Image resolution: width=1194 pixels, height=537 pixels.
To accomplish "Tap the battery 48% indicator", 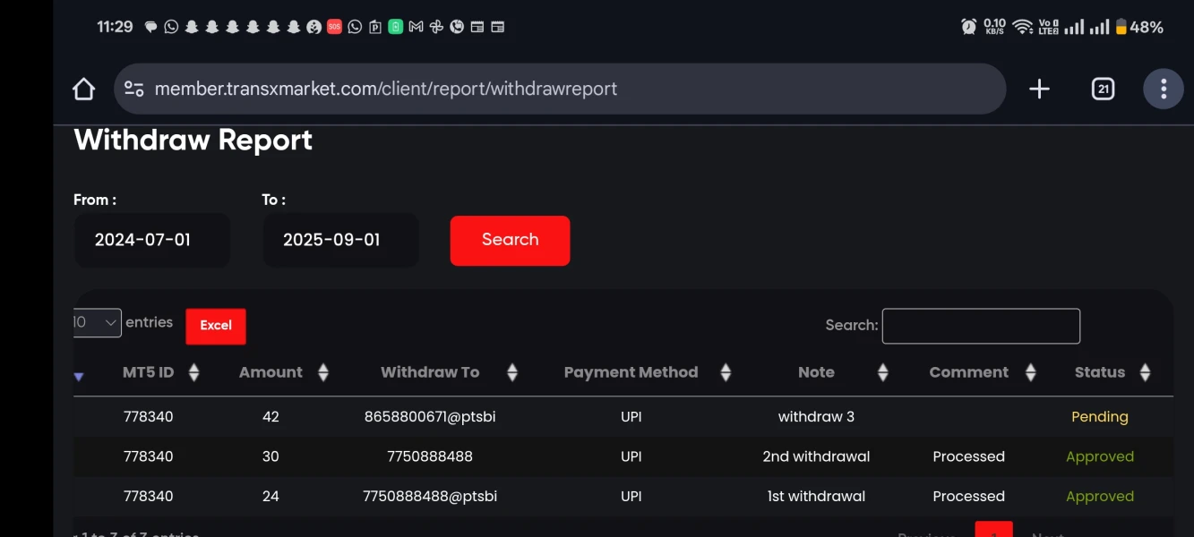I will [1138, 27].
